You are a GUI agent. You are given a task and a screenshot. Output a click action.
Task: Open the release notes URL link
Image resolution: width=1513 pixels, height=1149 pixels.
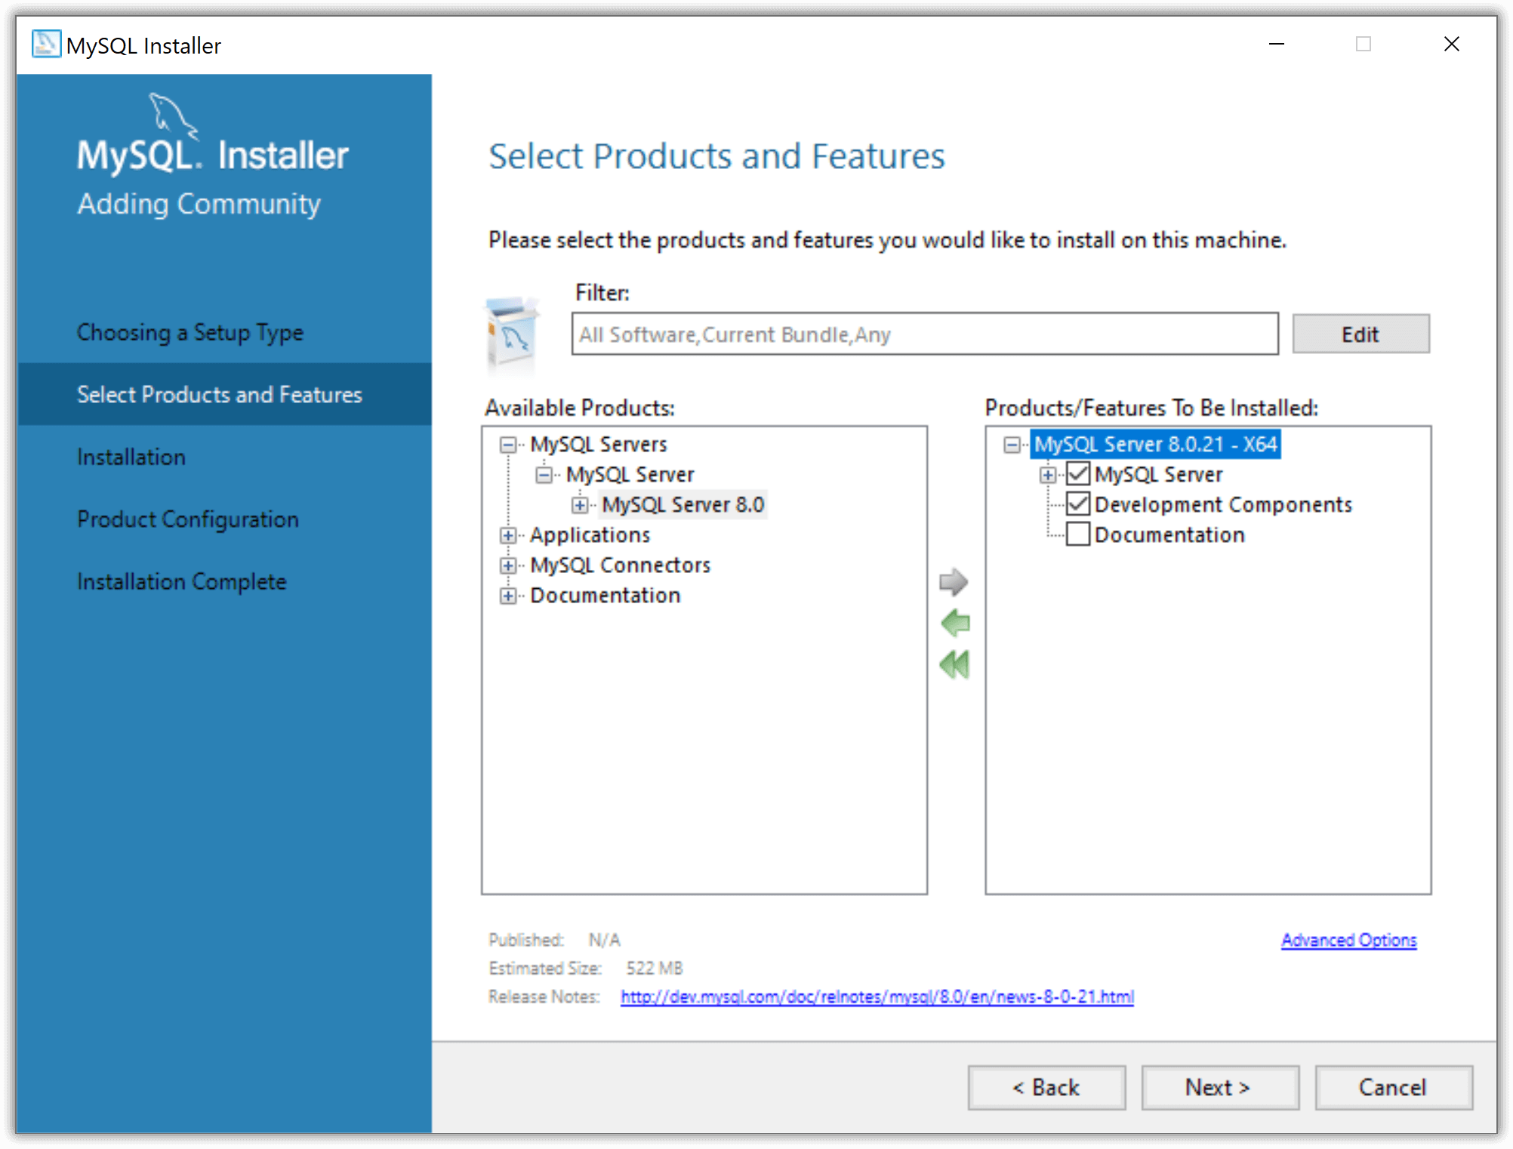click(877, 997)
